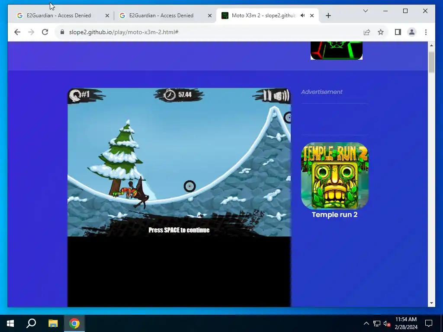Click the crashed rider on the bike
The width and height of the screenshot is (443, 332).
pos(132,193)
